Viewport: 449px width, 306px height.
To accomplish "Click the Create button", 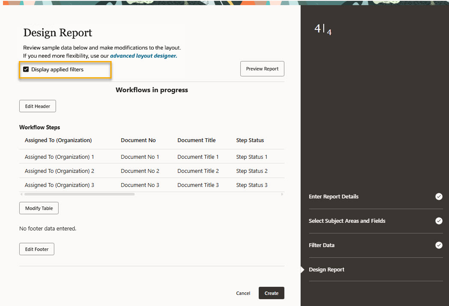I will (x=271, y=293).
